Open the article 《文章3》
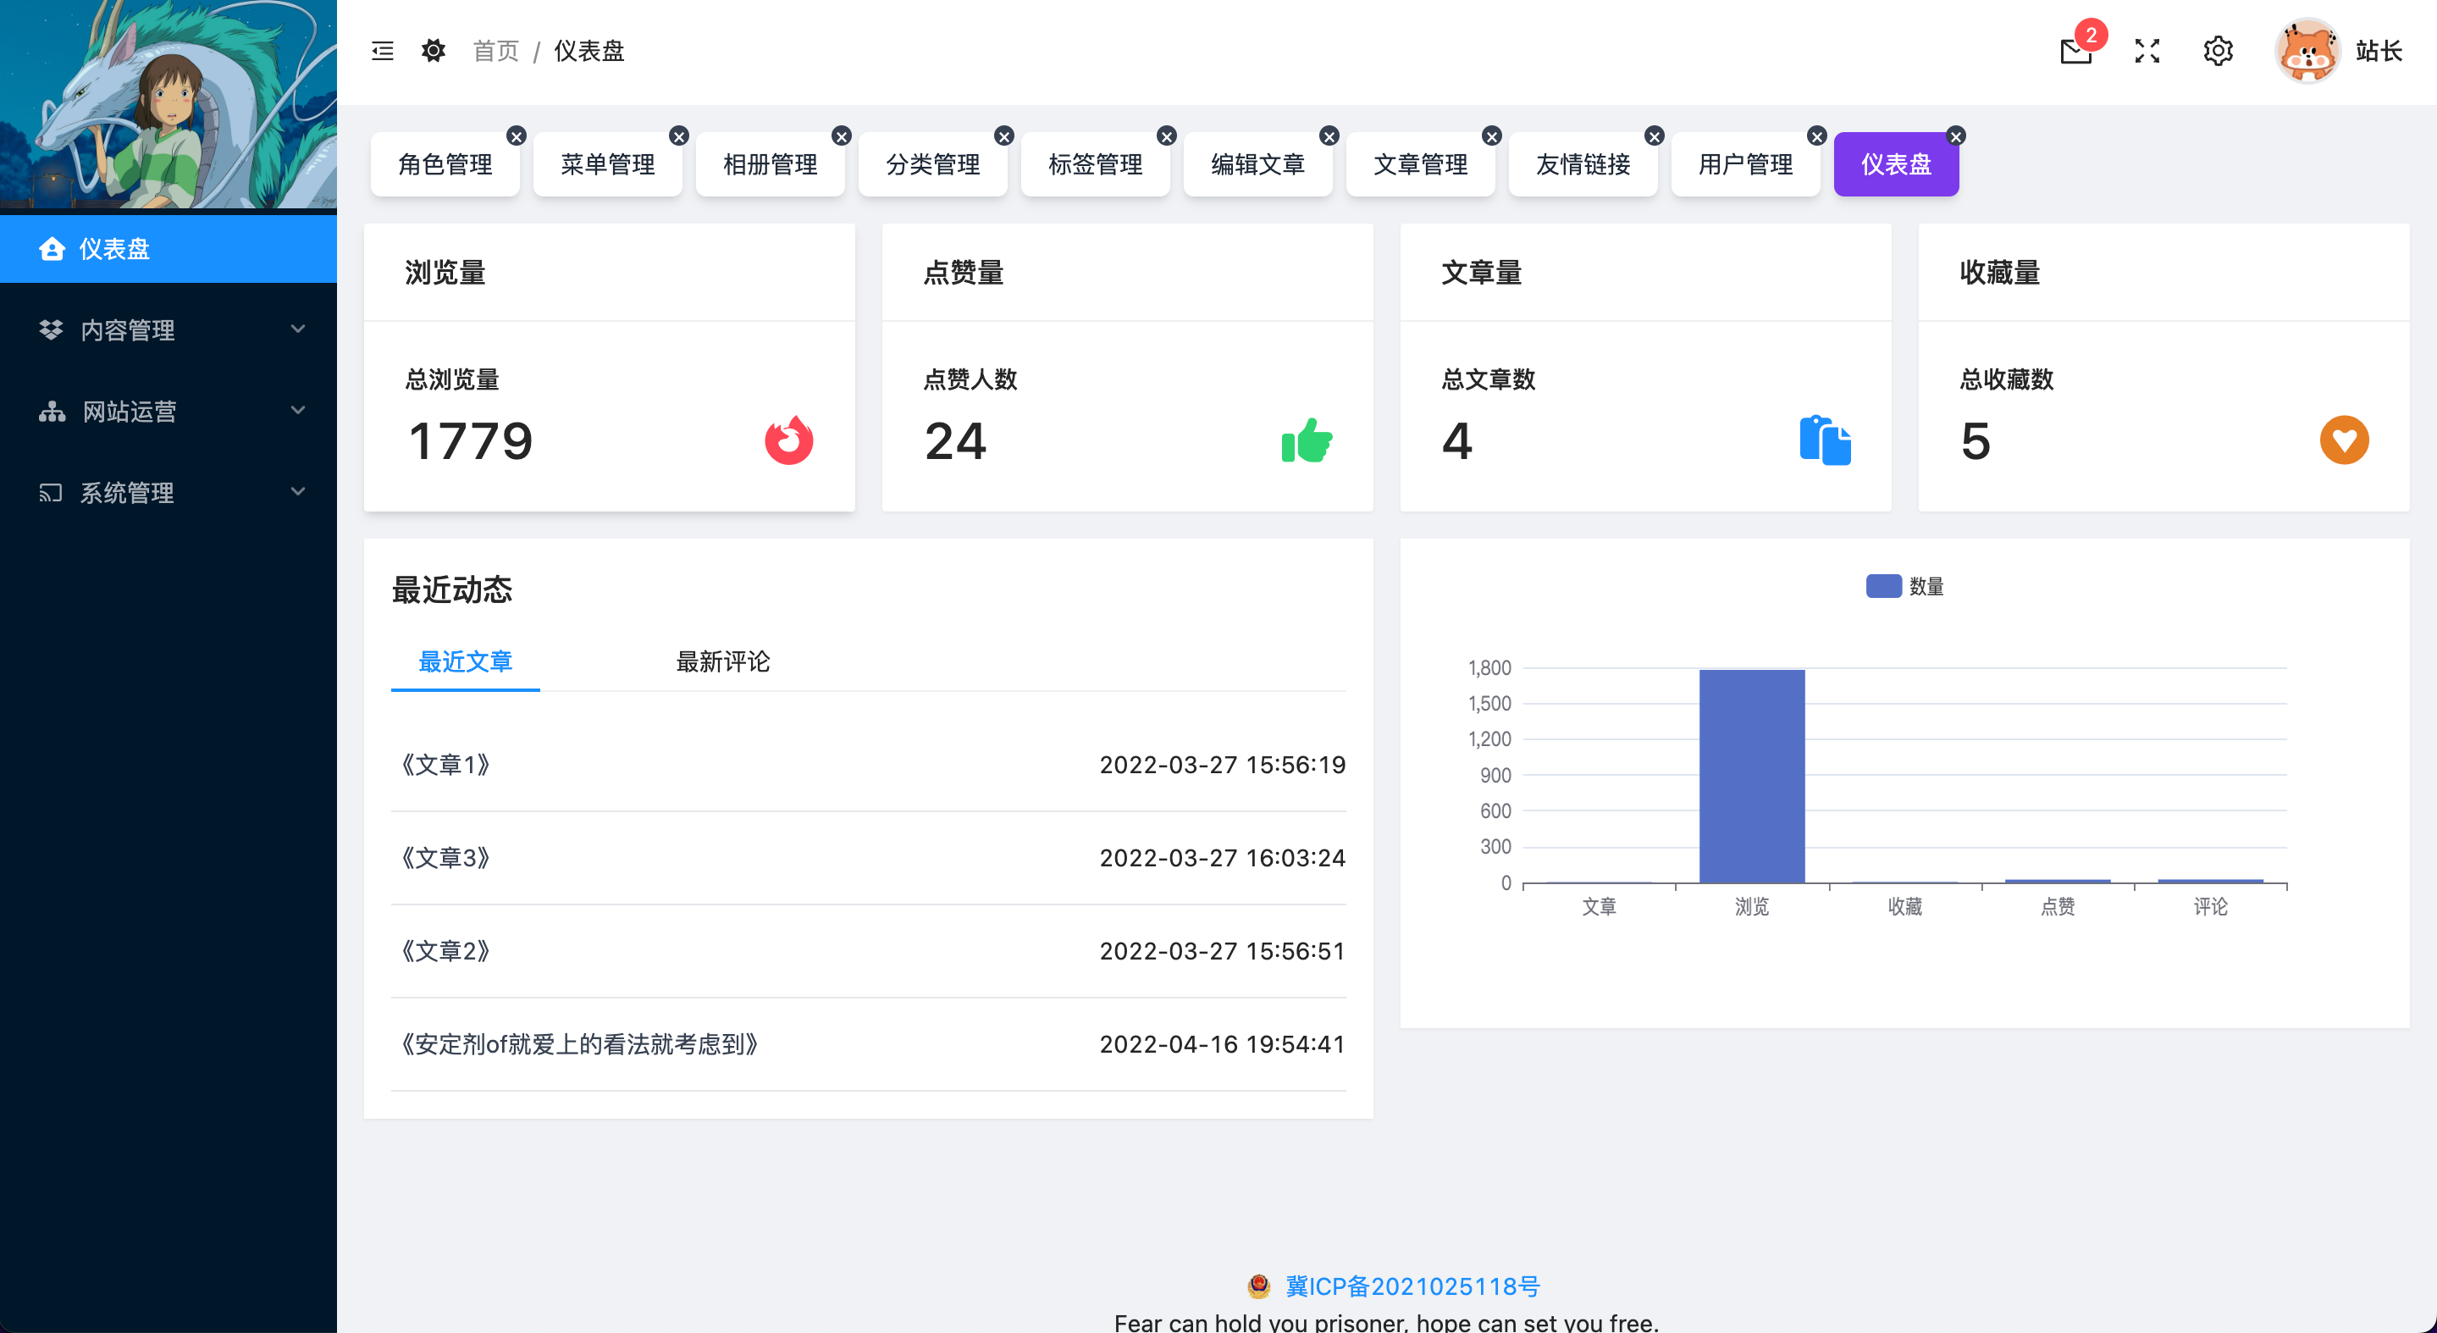The image size is (2437, 1333). pyautogui.click(x=445, y=858)
